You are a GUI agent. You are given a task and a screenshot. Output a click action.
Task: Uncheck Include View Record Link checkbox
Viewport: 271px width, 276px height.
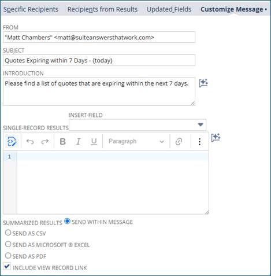pos(7,267)
